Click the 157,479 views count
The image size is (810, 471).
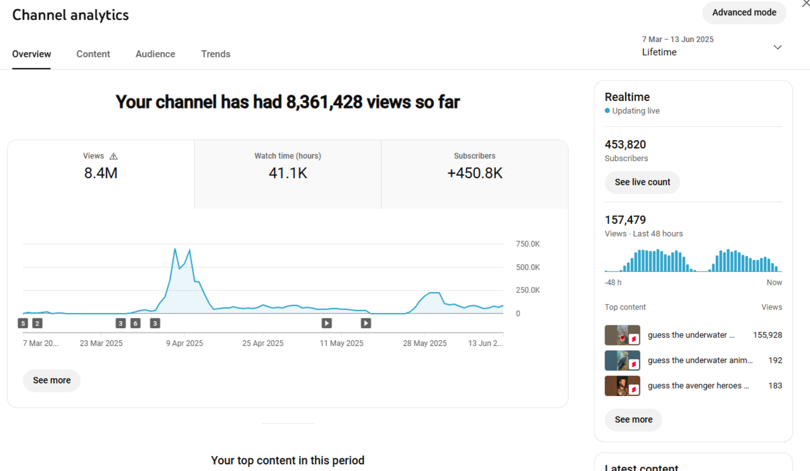(x=625, y=220)
